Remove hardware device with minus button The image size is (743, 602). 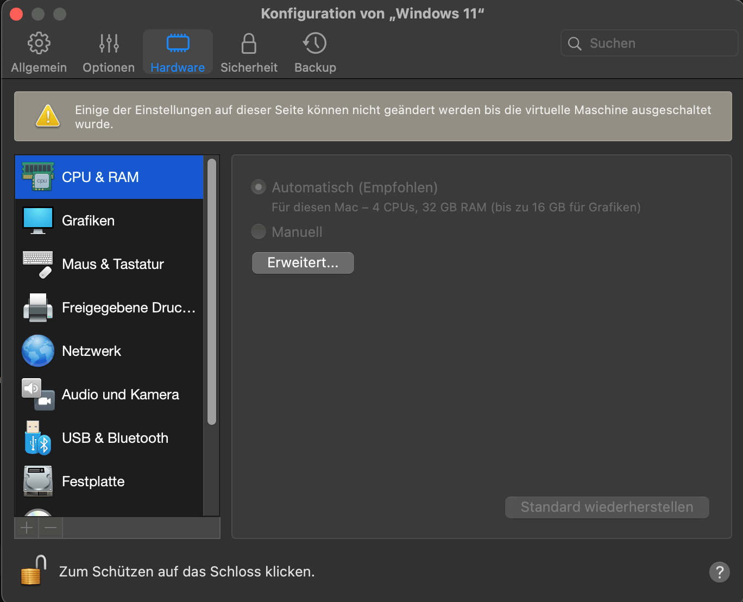point(51,528)
